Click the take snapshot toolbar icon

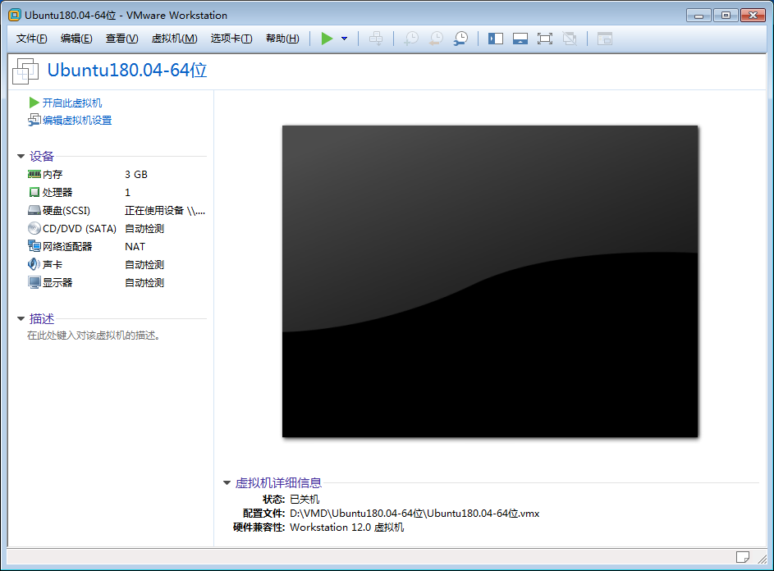pos(410,39)
